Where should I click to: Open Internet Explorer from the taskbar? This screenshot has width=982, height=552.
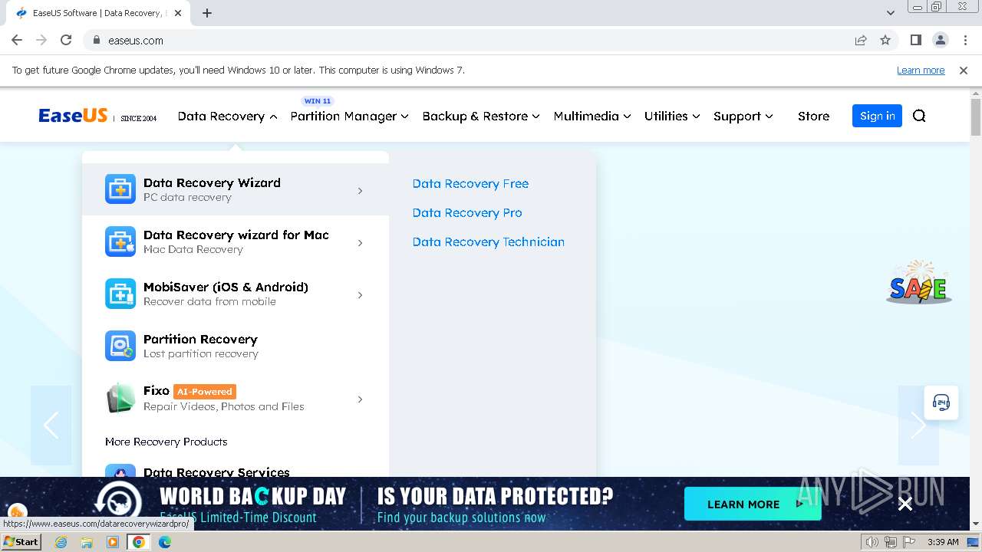61,542
